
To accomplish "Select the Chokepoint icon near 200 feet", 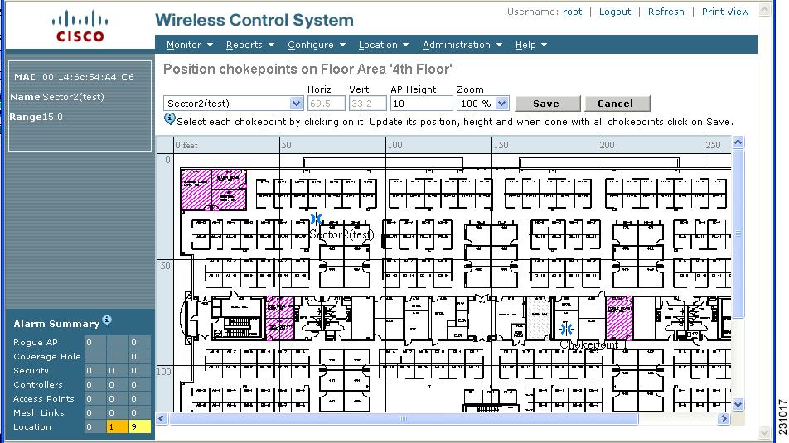I will [x=566, y=329].
